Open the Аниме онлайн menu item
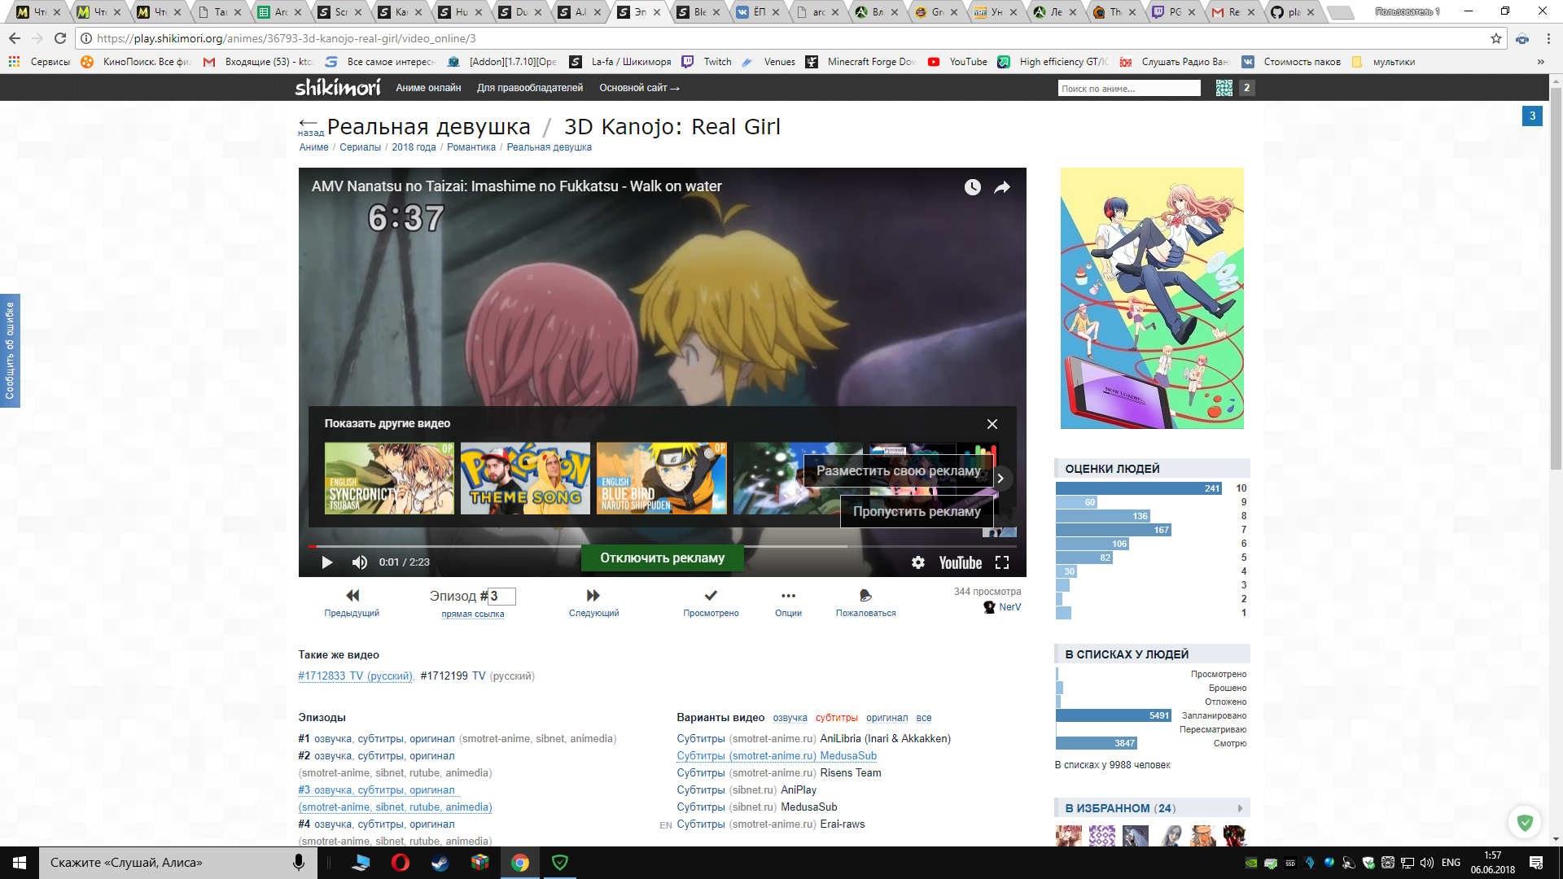 [428, 88]
